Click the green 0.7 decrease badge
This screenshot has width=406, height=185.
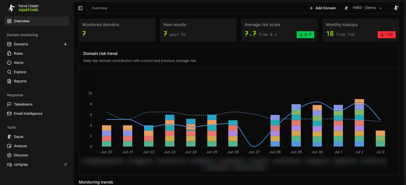pos(305,35)
